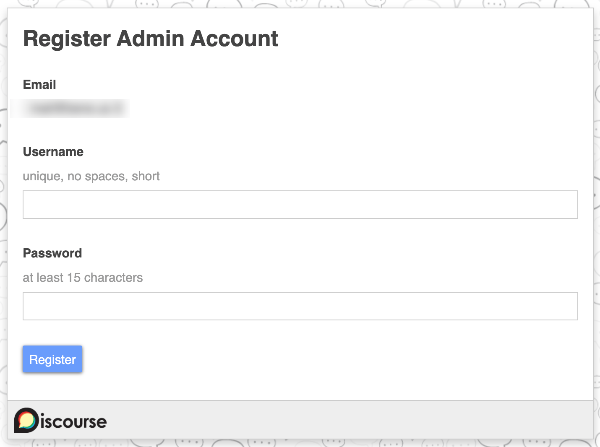This screenshot has width=600, height=447.
Task: Click the Discourse speech bubble logo icon
Action: pos(26,420)
